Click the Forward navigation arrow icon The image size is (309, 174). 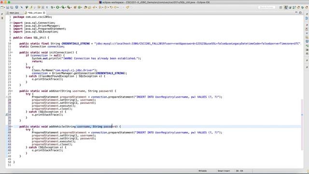pyautogui.click(x=122, y=7)
